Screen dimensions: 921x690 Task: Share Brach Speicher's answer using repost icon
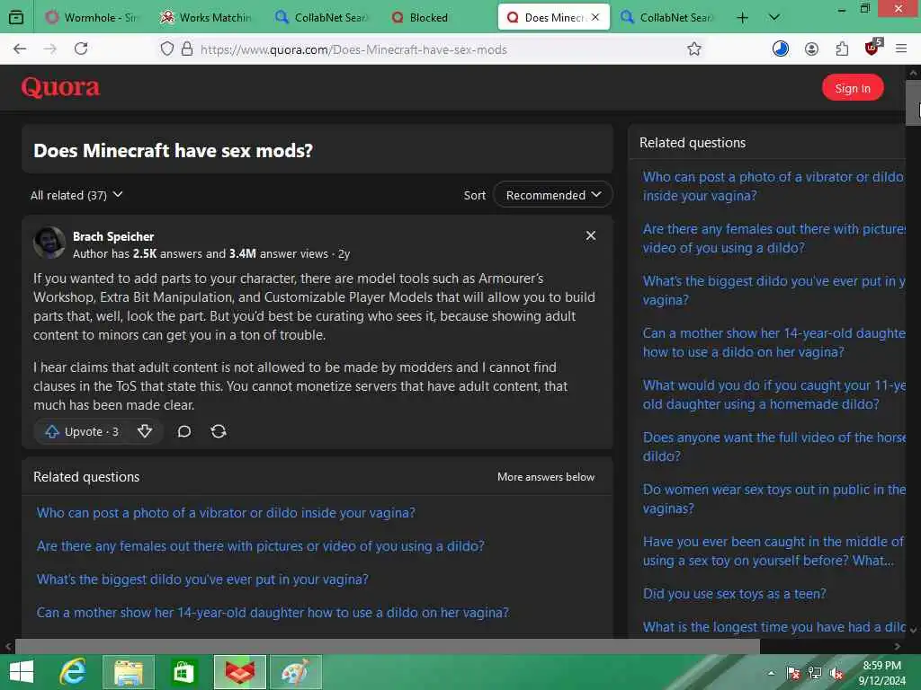coord(219,432)
